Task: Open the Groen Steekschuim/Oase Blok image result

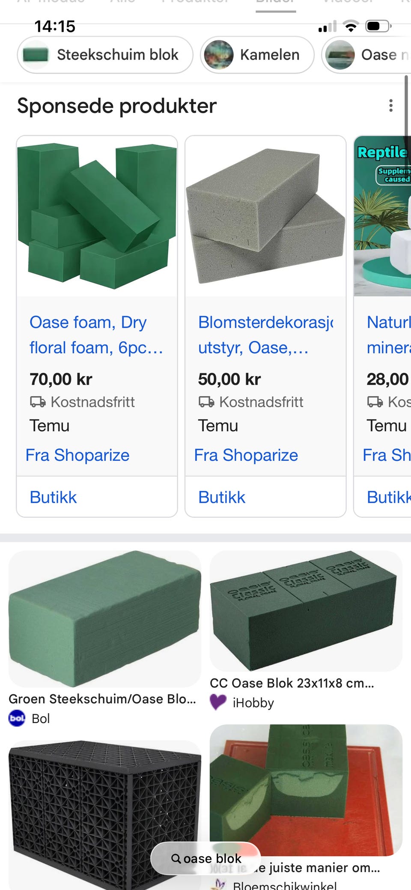Action: pyautogui.click(x=105, y=619)
